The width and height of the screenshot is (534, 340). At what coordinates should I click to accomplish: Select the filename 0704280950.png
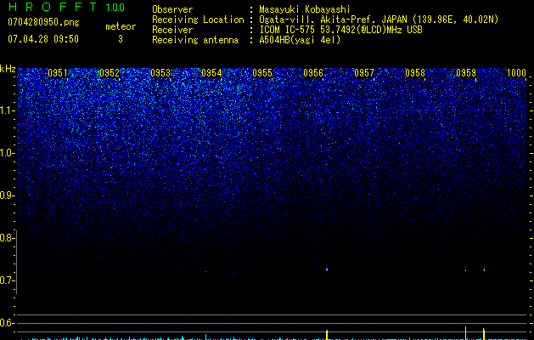43,23
